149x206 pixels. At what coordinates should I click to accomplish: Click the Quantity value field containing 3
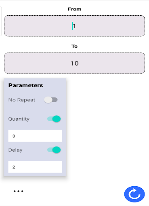coord(35,136)
